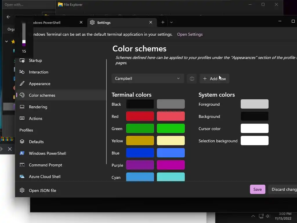Open the Rendering settings page
This screenshot has height=223, width=297.
[x=61, y=107]
